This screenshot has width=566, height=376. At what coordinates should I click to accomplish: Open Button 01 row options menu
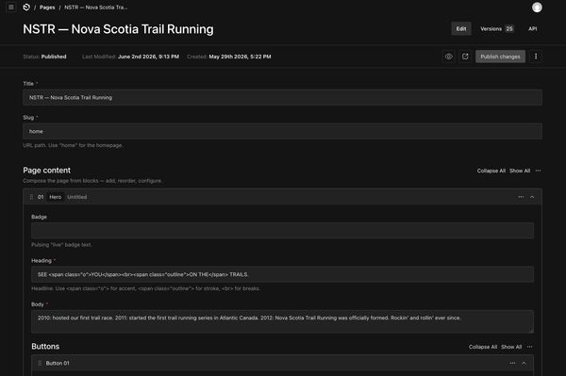click(x=512, y=363)
